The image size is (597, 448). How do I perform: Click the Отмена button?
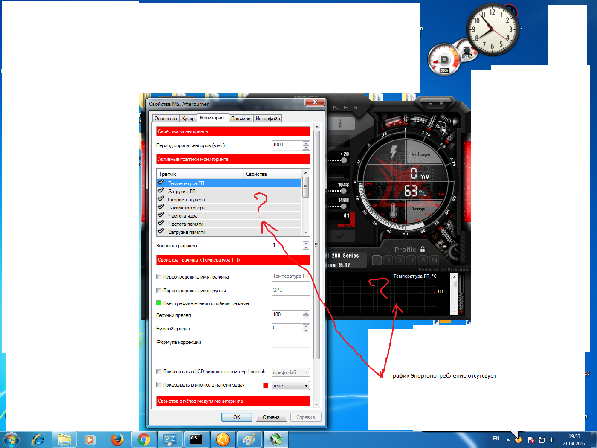[x=271, y=417]
